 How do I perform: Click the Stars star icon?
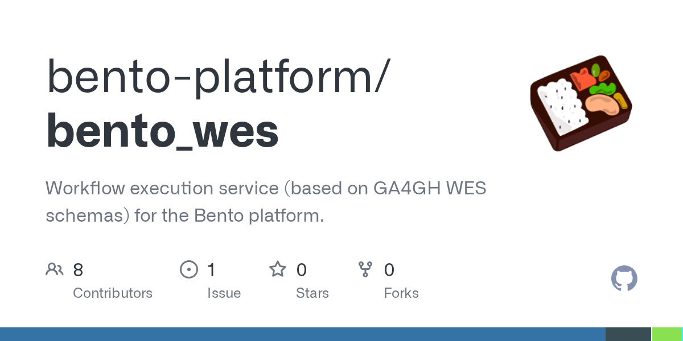pyautogui.click(x=278, y=269)
